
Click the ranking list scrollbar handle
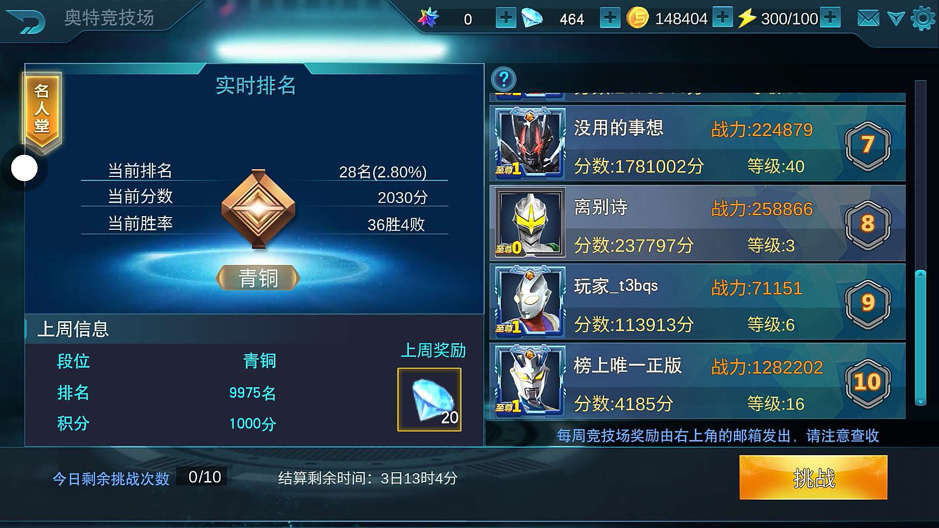click(x=920, y=337)
